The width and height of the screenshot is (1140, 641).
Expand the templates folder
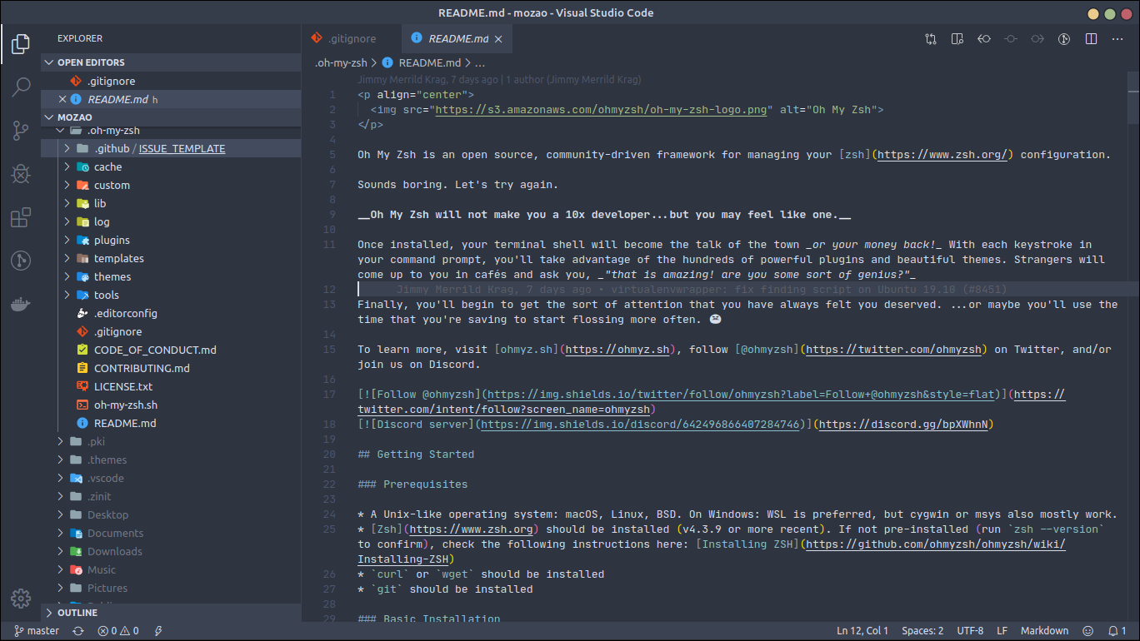coord(171,258)
